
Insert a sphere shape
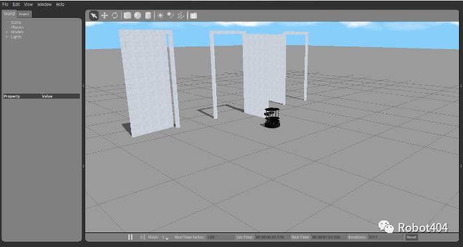coord(138,16)
